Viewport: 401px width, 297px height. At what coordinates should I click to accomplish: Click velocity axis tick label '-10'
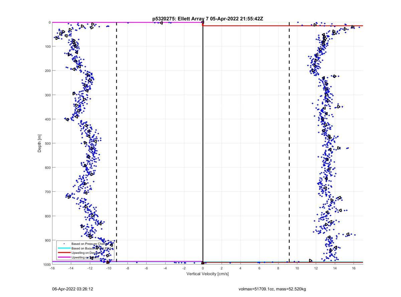[x=109, y=268]
